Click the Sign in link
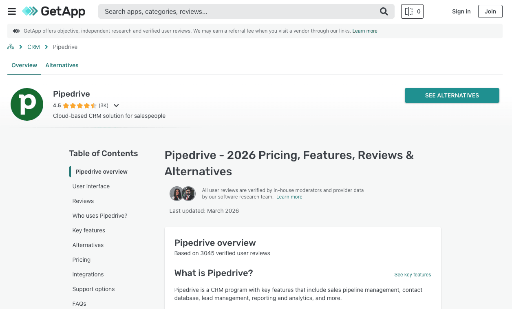 (x=461, y=11)
